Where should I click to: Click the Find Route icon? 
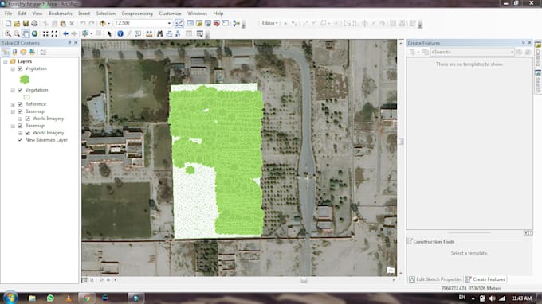pyautogui.click(x=169, y=33)
